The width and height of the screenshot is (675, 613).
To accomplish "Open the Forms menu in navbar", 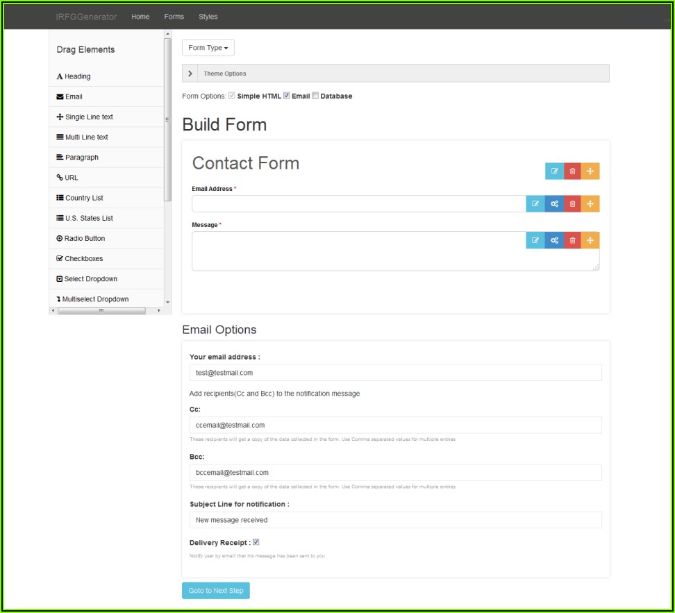I will coord(174,17).
